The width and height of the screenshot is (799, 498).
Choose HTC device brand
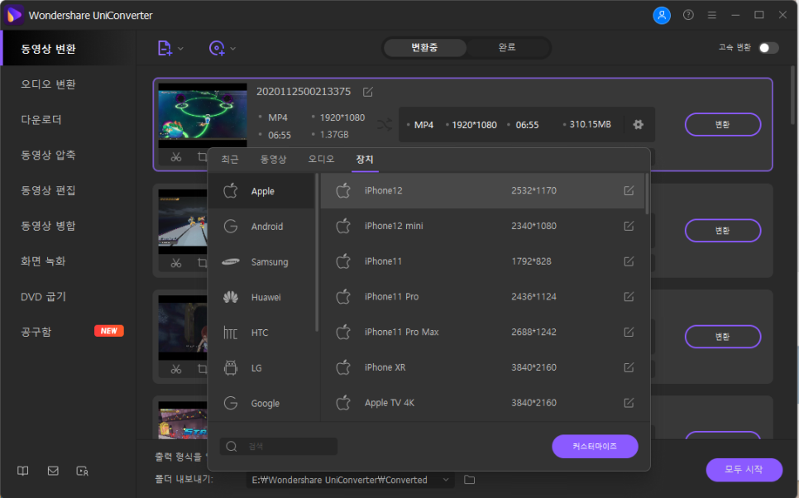pyautogui.click(x=262, y=333)
